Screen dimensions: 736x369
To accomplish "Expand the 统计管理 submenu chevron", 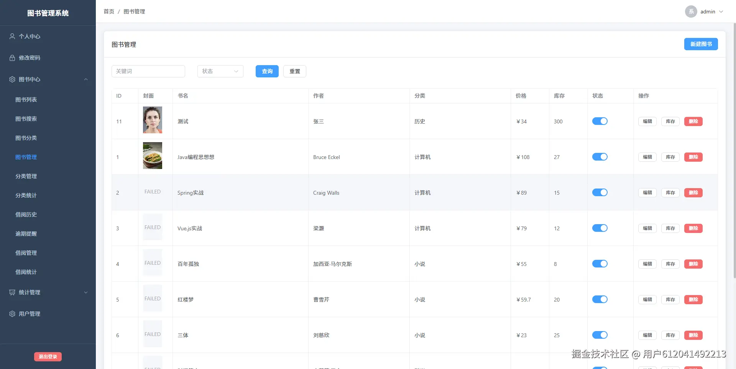I will (86, 292).
